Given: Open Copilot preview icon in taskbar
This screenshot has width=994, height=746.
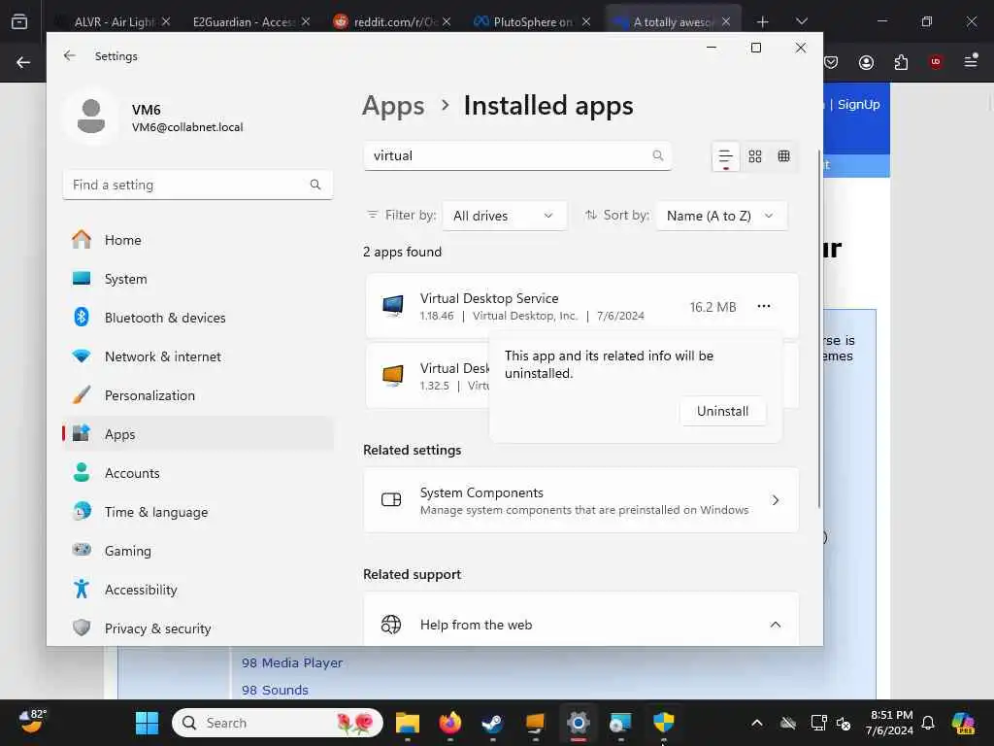Looking at the screenshot, I should [963, 723].
